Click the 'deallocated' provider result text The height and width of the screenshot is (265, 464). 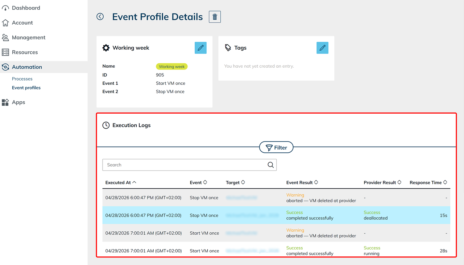click(376, 218)
